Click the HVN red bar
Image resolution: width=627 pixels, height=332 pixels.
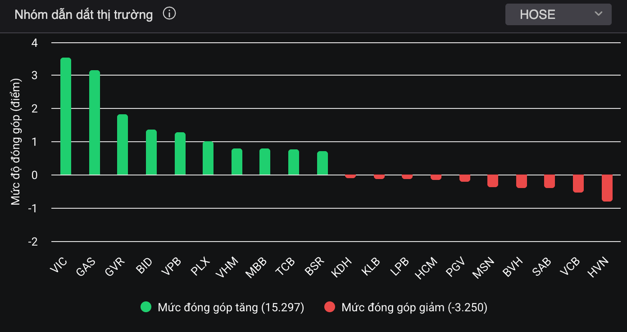click(607, 188)
